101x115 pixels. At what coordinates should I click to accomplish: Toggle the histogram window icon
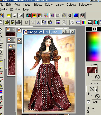(90, 22)
